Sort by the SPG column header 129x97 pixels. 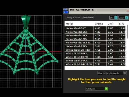coord(121,24)
